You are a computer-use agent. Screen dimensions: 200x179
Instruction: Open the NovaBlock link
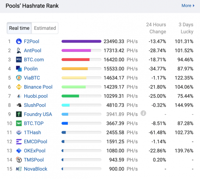36,169
